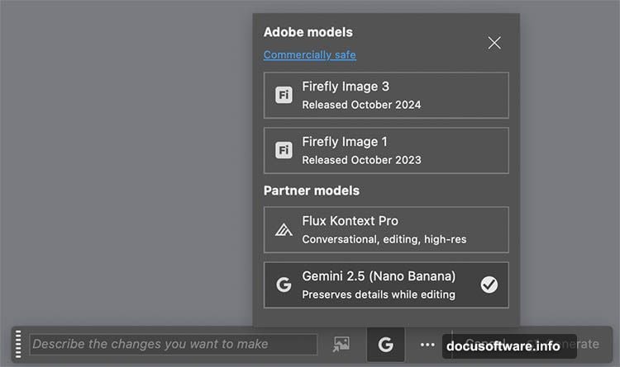The height and width of the screenshot is (367, 620).
Task: Open the Commercially safe link
Action: (x=309, y=55)
